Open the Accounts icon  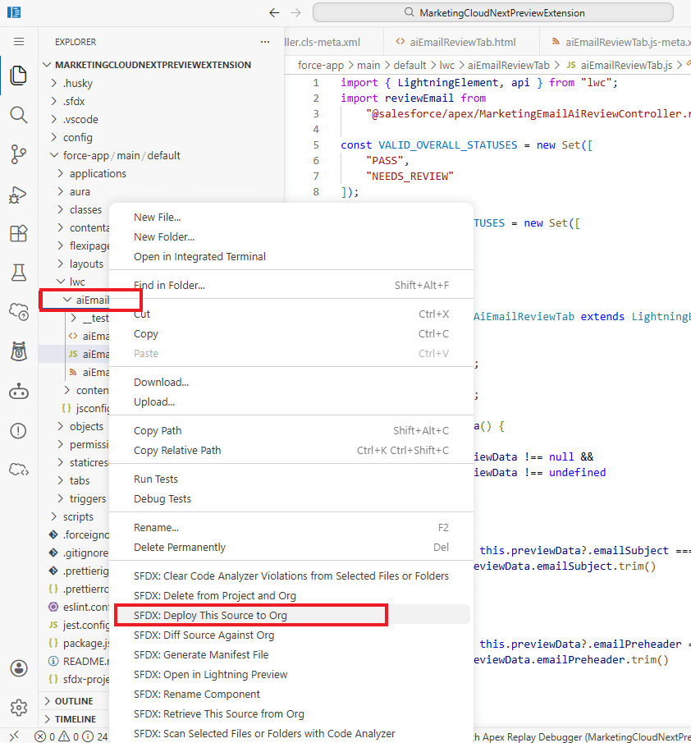19,668
